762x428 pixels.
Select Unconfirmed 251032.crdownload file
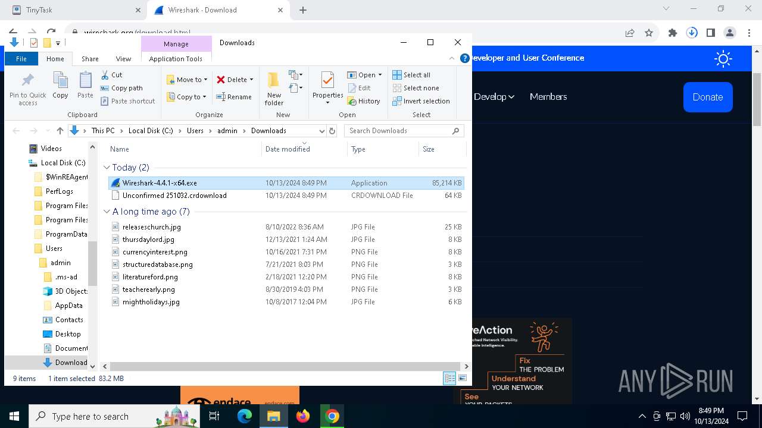point(286,196)
